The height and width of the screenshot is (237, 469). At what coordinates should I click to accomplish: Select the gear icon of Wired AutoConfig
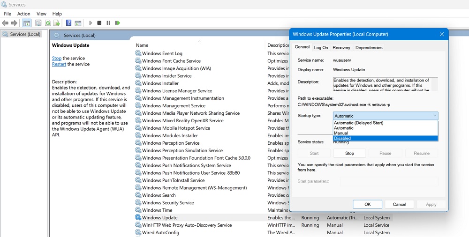tap(138, 232)
